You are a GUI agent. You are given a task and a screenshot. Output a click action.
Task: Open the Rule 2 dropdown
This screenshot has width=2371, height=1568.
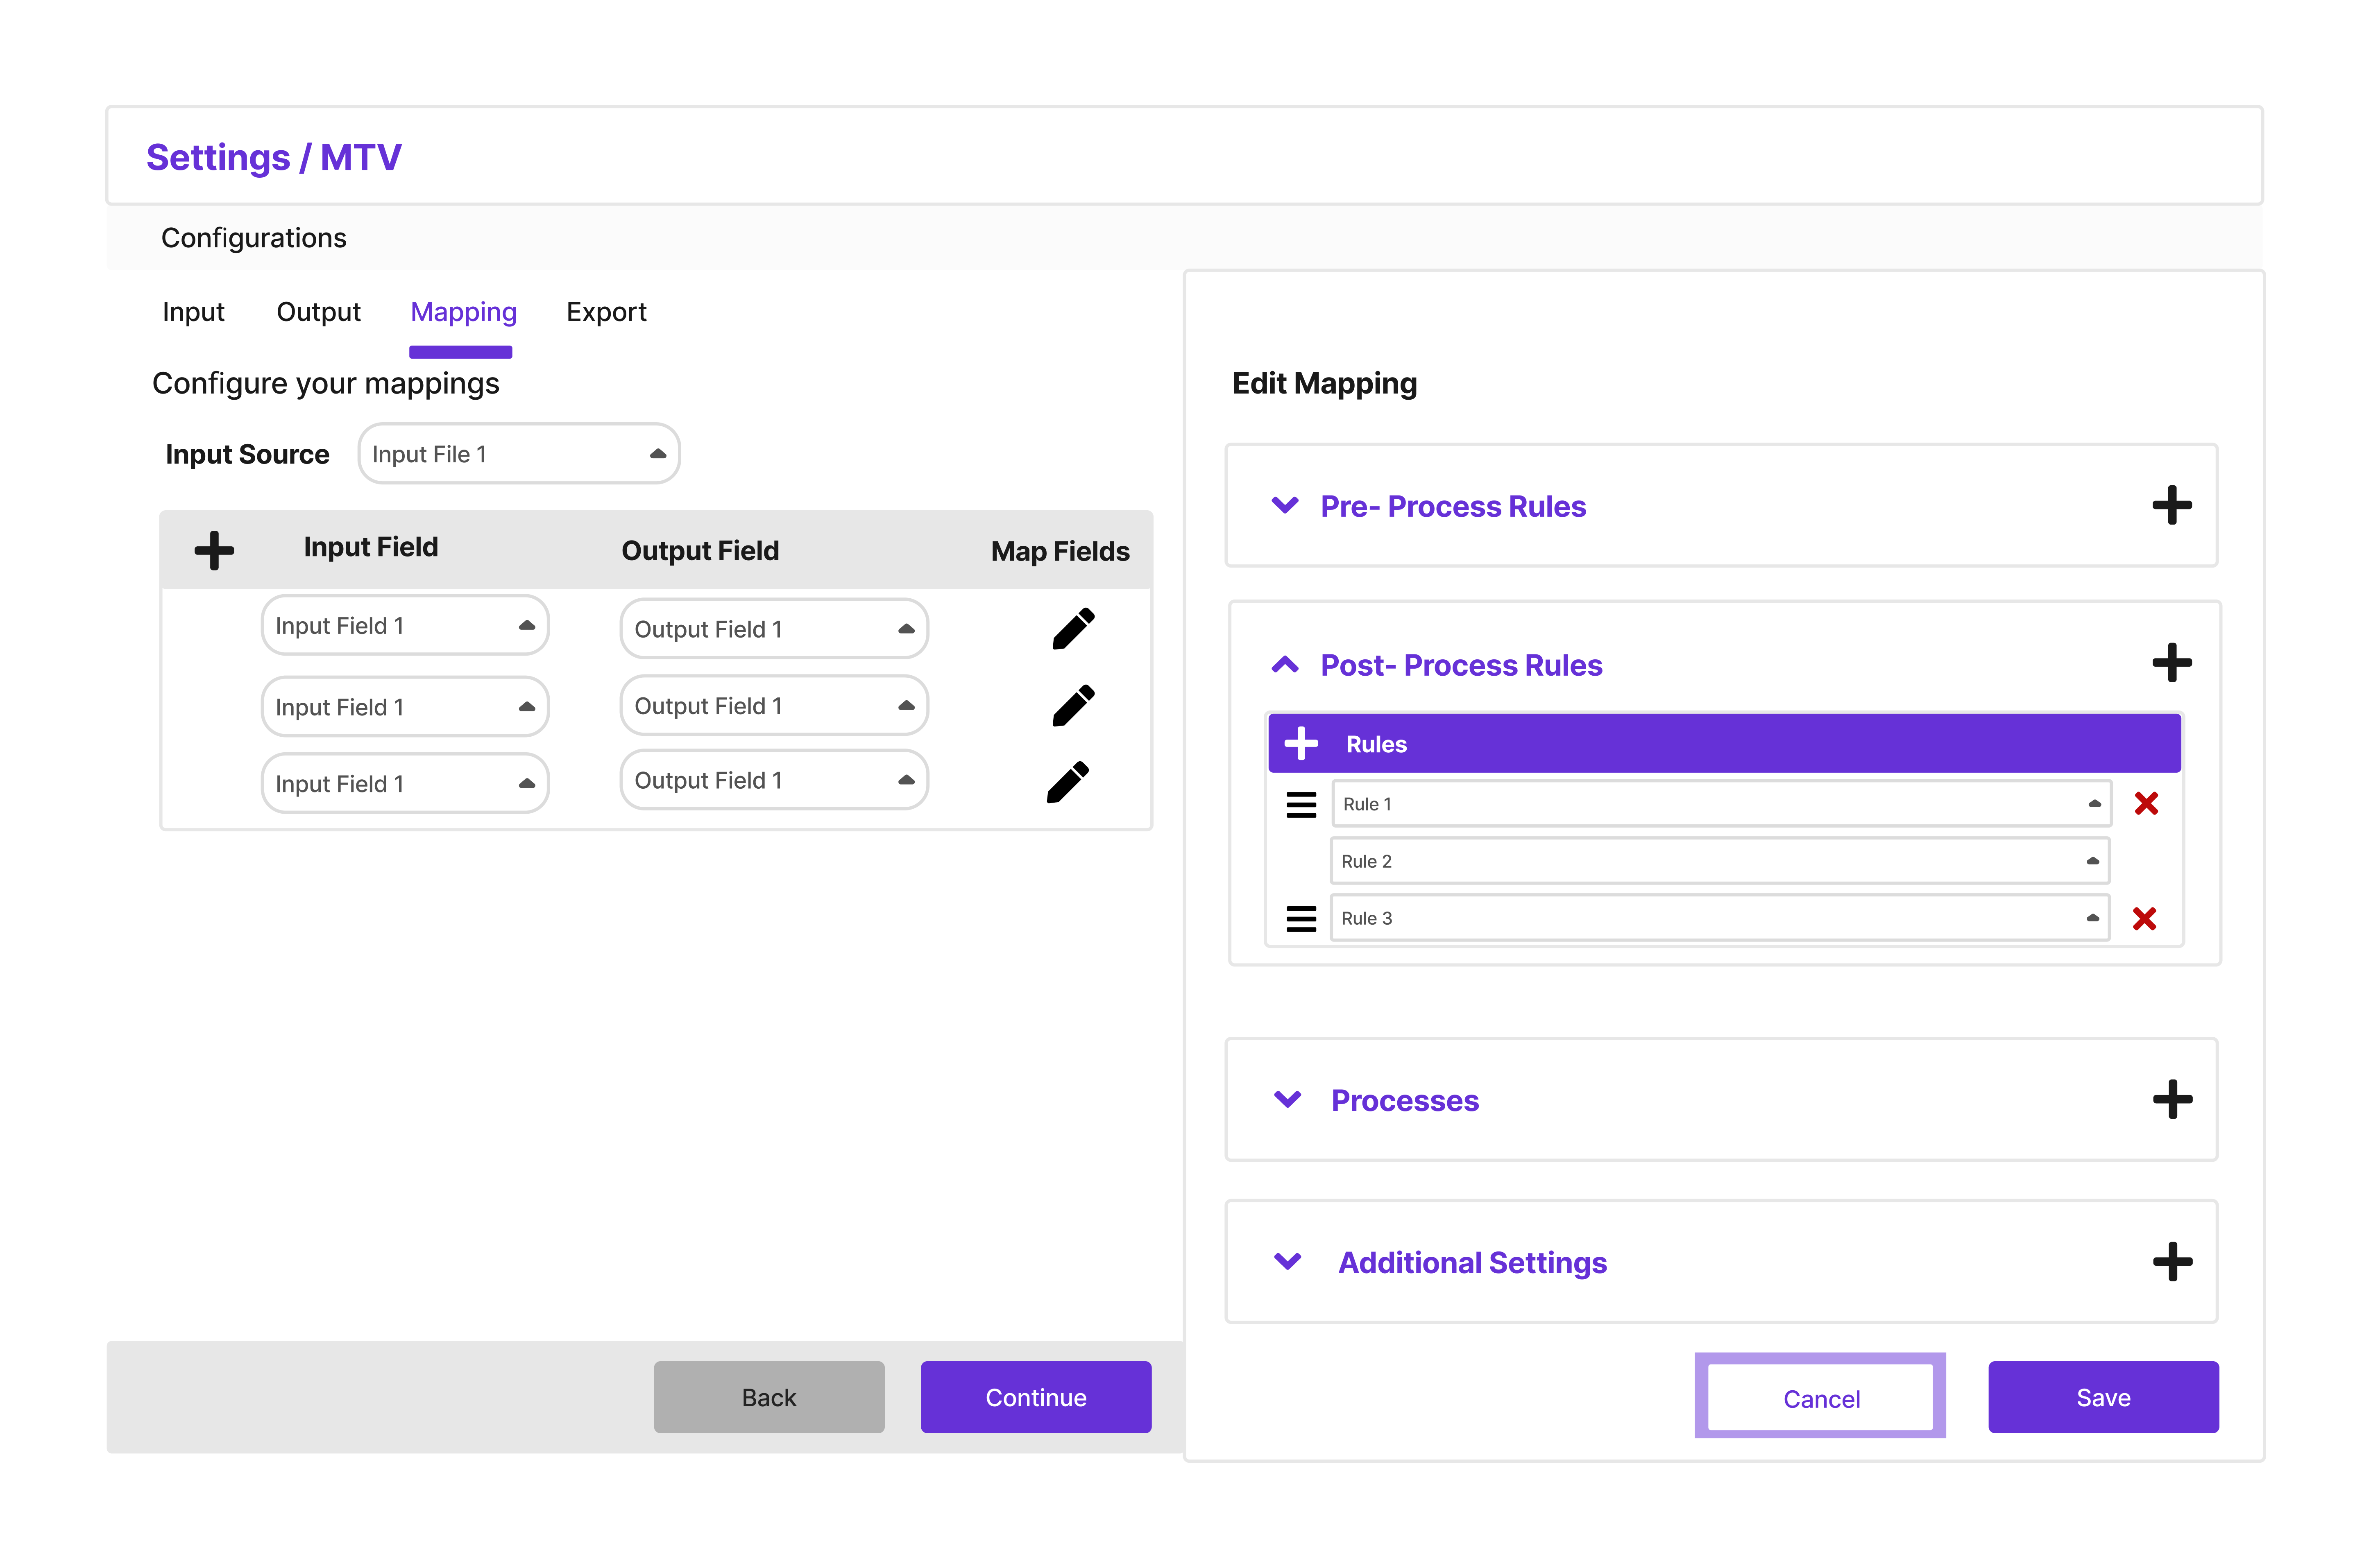point(1719,861)
